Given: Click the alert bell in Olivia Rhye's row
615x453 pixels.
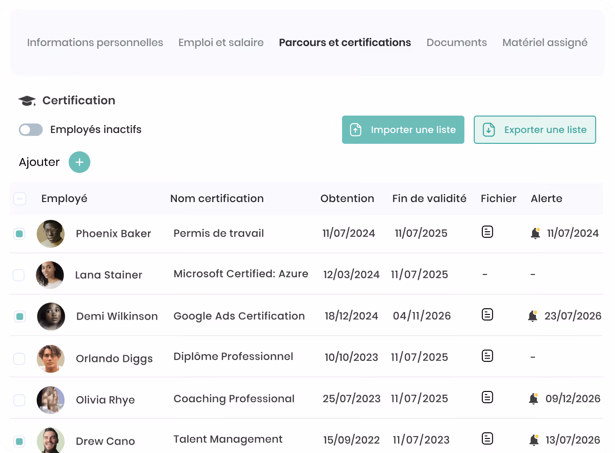Looking at the screenshot, I should pos(534,398).
